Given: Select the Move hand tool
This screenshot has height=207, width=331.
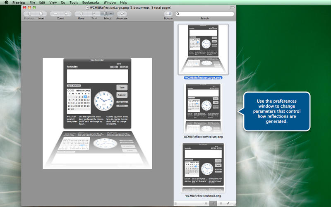Looking at the screenshot, I should tap(81, 14).
